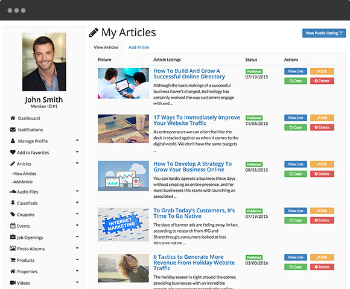The width and height of the screenshot is (350, 289).
Task: Delete the Time To Go Native article
Action: (x=322, y=220)
